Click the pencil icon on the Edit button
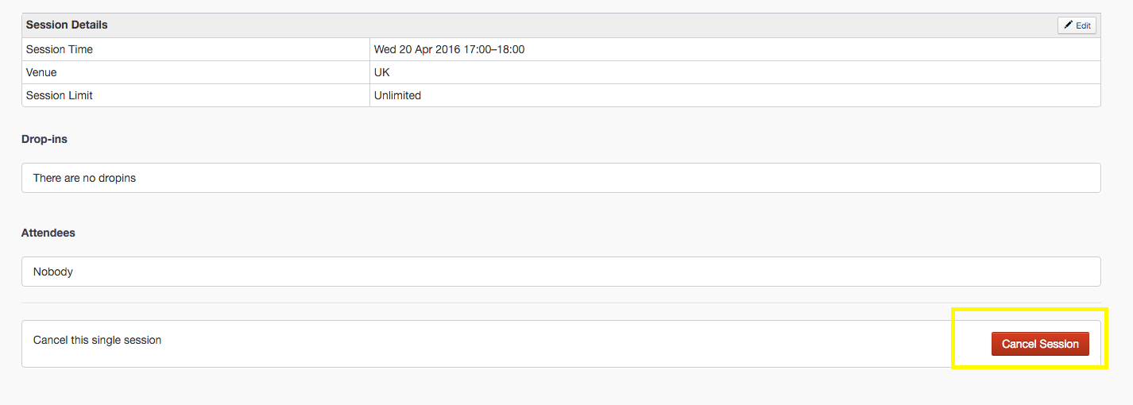This screenshot has height=405, width=1133. pos(1069,25)
